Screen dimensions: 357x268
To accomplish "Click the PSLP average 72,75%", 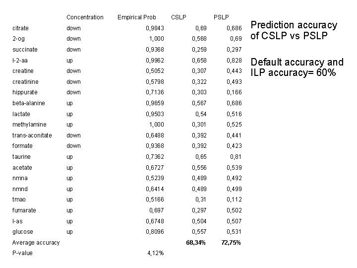I will [x=231, y=243].
